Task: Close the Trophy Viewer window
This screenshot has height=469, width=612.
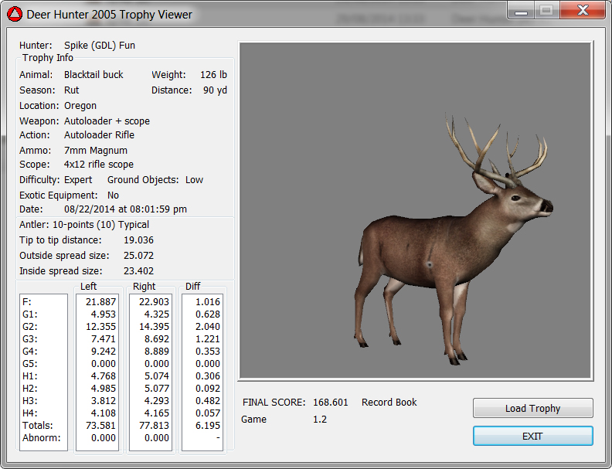Action: 581,11
